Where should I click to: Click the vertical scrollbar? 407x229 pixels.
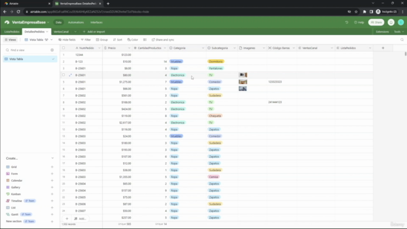tap(405, 53)
